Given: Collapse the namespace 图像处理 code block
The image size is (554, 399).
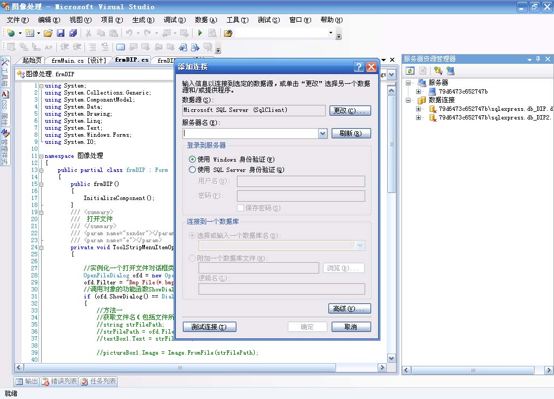Looking at the screenshot, I should point(41,156).
